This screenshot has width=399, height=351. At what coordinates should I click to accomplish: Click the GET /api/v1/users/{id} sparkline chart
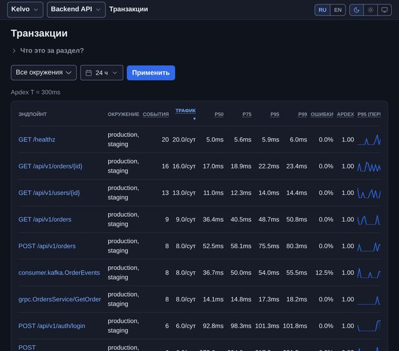(369, 193)
